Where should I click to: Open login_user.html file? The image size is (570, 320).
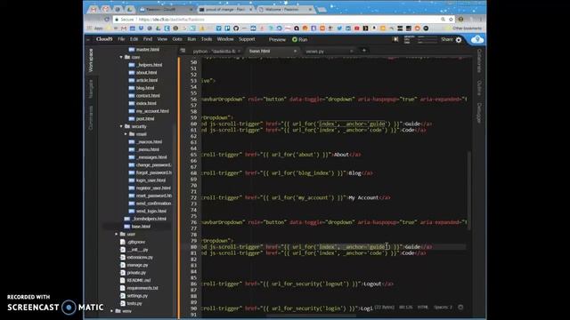151,180
